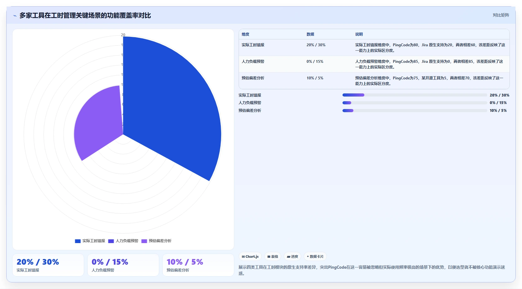This screenshot has height=289, width=522.
Task: Toggle 预估偏差分析 legend swatch
Action: tap(144, 241)
